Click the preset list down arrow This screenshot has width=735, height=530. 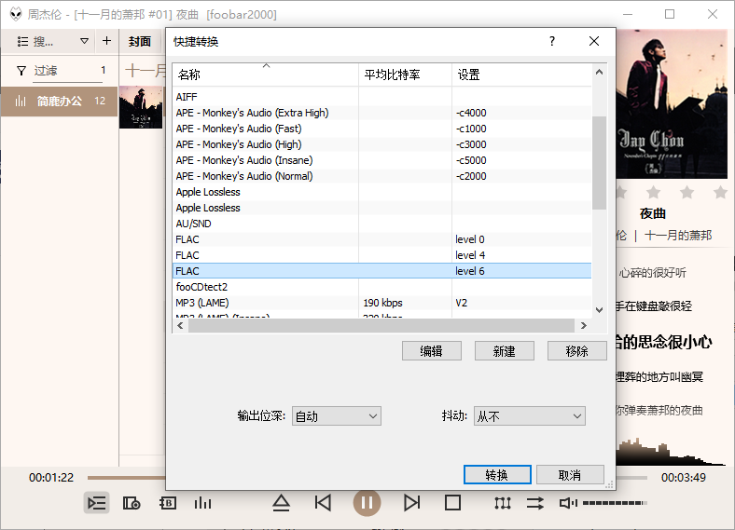(x=599, y=310)
